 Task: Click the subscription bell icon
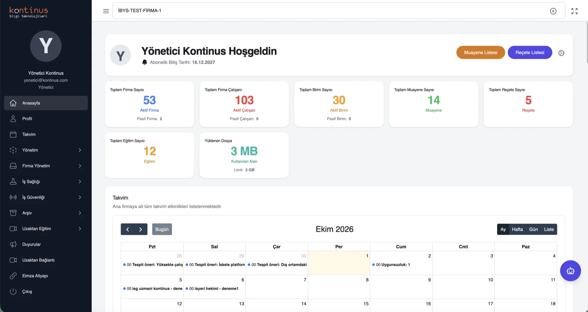click(x=145, y=62)
